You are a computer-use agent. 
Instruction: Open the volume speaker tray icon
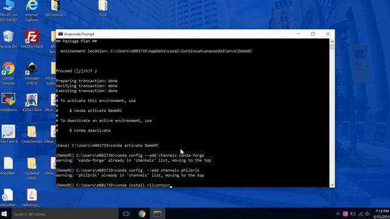[x=368, y=214]
